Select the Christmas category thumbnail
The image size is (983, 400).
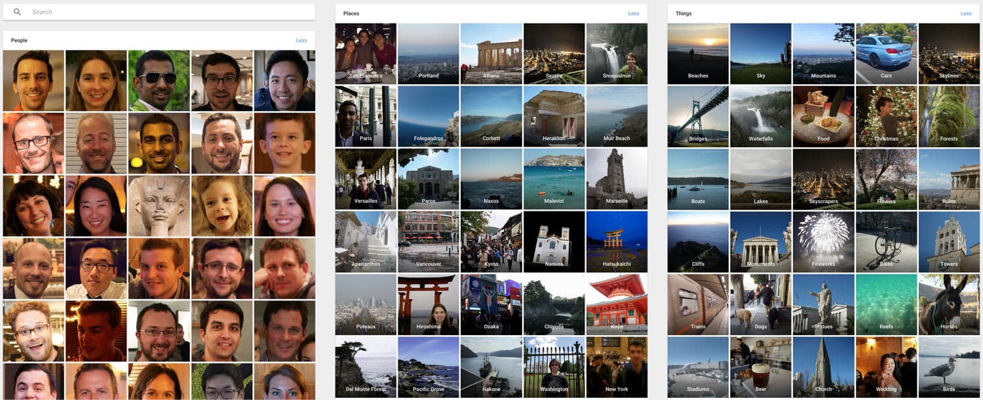[886, 117]
